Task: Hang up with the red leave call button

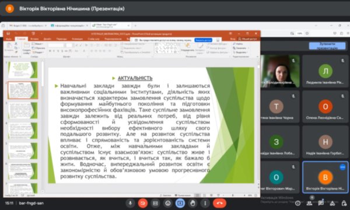Action: coord(219,203)
